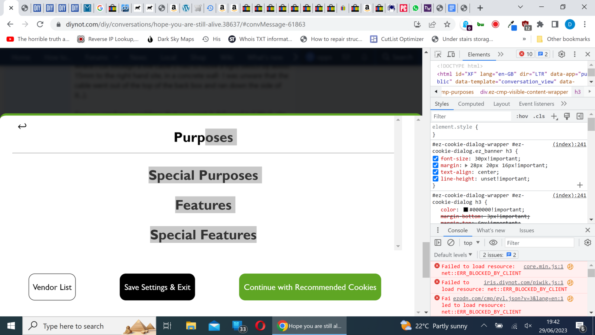Screen dimensions: 595x335
Task: Open the top context dropdown
Action: coord(472,243)
